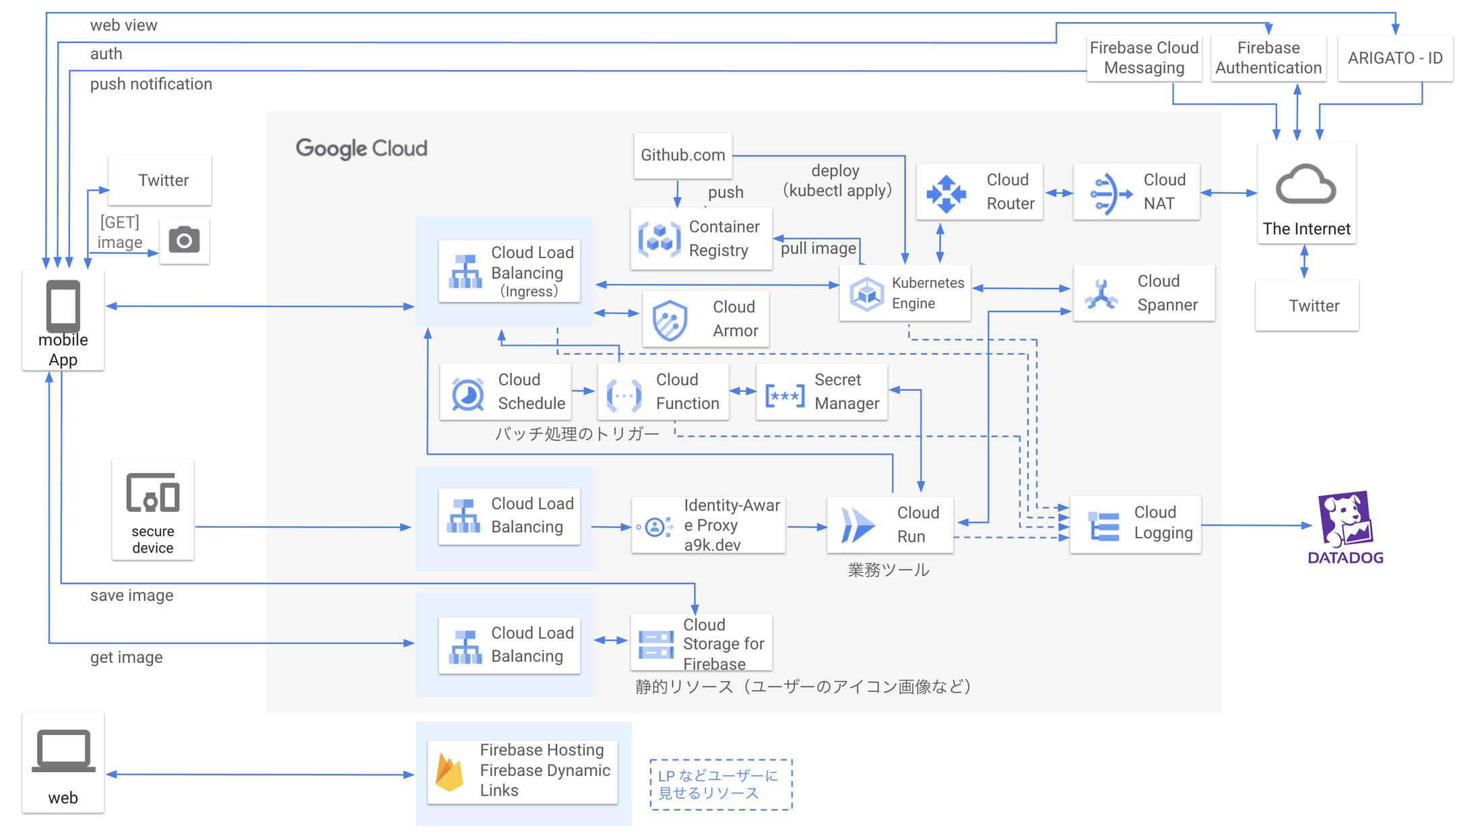Click 'The Internet' label text
Viewport: 1482px width, 832px height.
pyautogui.click(x=1306, y=229)
